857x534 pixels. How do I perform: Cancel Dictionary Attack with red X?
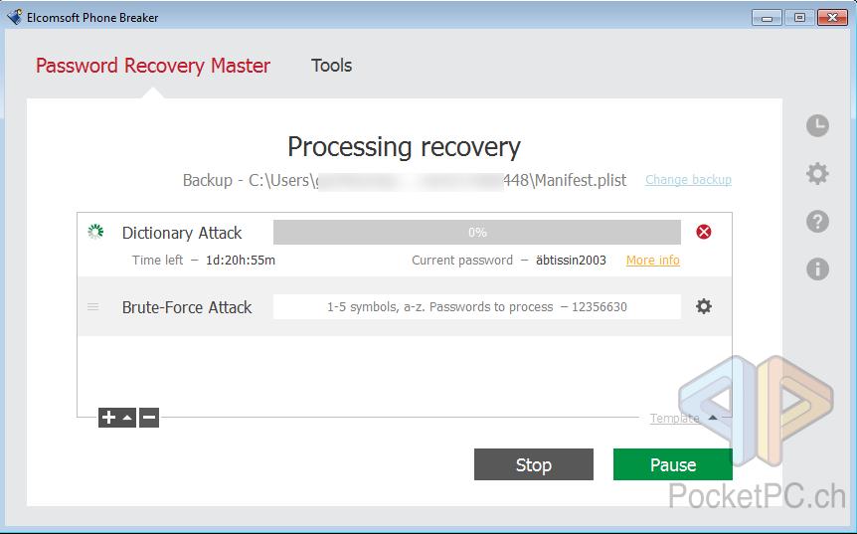pos(704,232)
